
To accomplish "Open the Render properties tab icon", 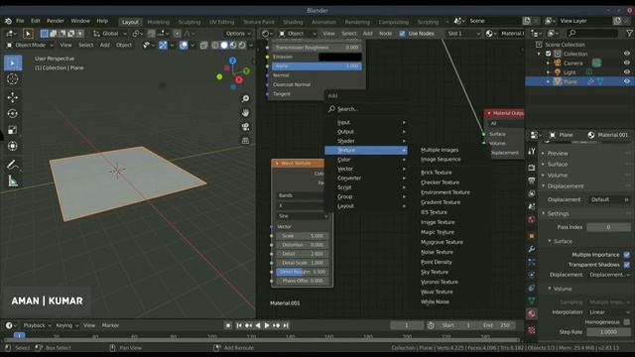I will [532, 168].
